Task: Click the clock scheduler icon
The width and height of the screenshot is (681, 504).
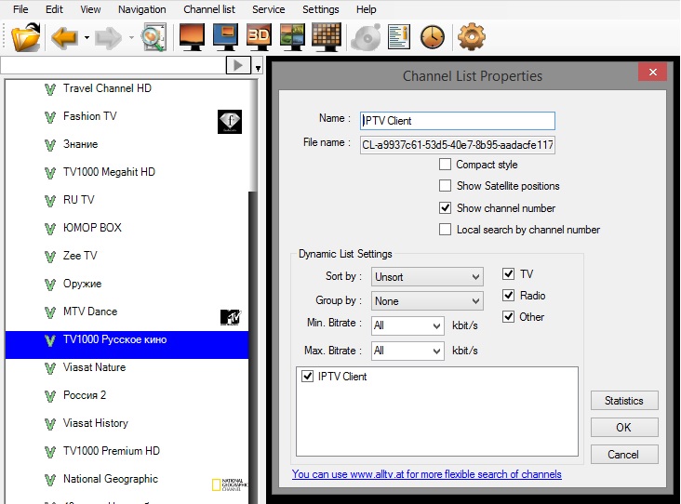Action: pyautogui.click(x=433, y=38)
